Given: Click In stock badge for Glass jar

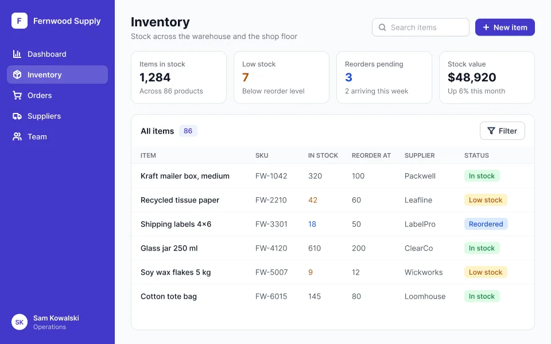Looking at the screenshot, I should (x=482, y=248).
